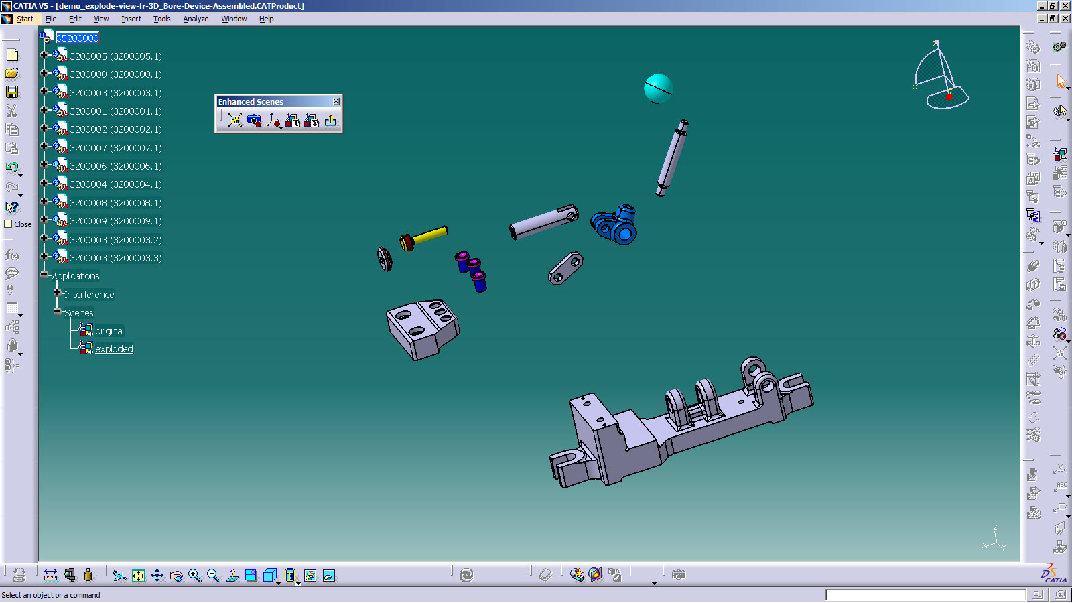Viewport: 1072px width, 603px height.
Task: Click the Hide/Show icon
Action: pos(310,576)
